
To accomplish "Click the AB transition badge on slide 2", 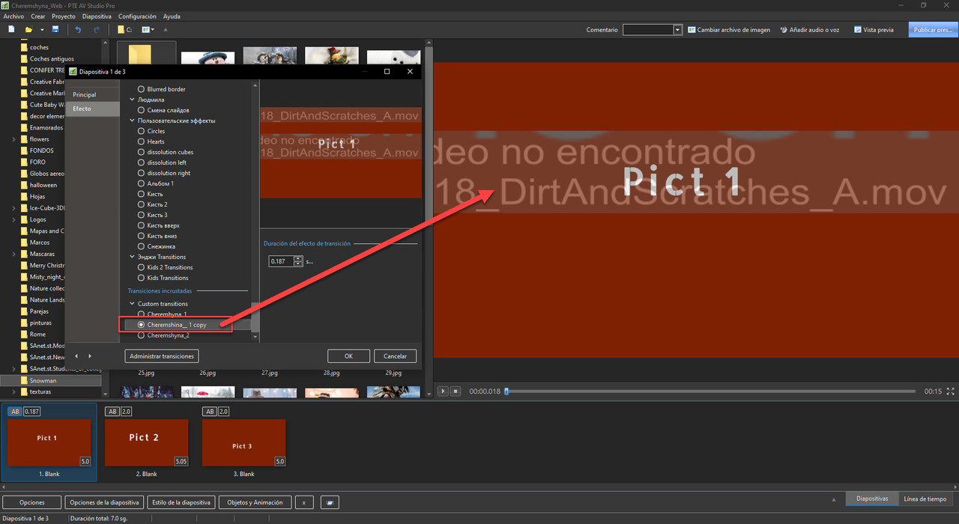I will point(112,412).
